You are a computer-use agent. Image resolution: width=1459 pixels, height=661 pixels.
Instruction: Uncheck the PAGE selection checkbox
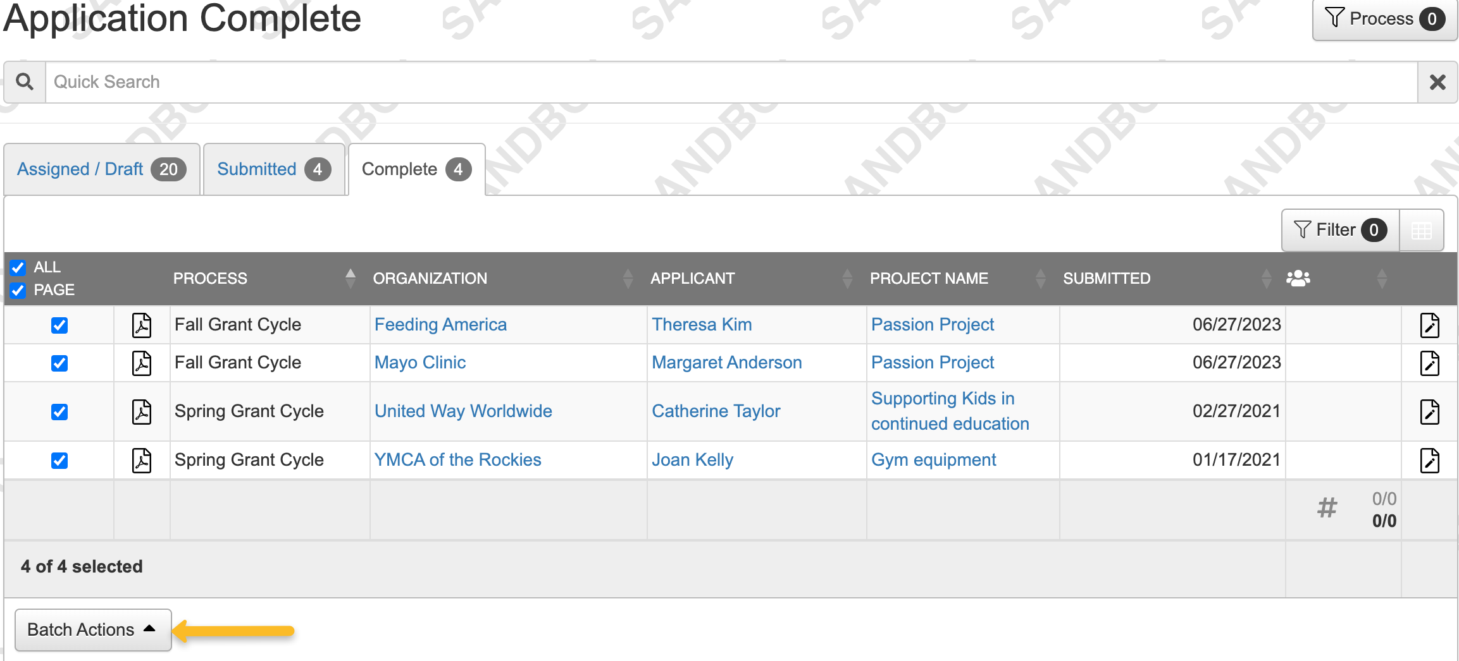tap(18, 291)
